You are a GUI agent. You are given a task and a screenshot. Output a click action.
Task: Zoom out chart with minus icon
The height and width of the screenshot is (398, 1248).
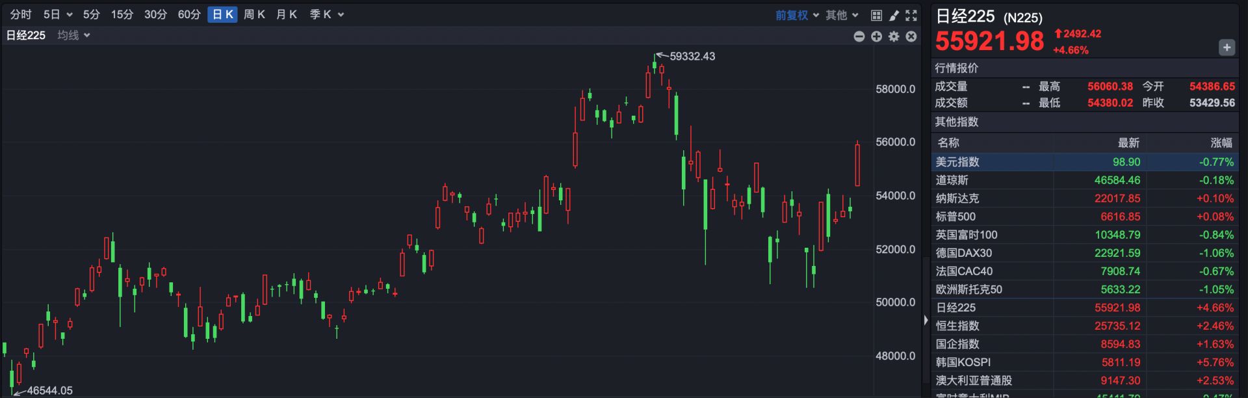pyautogui.click(x=859, y=36)
